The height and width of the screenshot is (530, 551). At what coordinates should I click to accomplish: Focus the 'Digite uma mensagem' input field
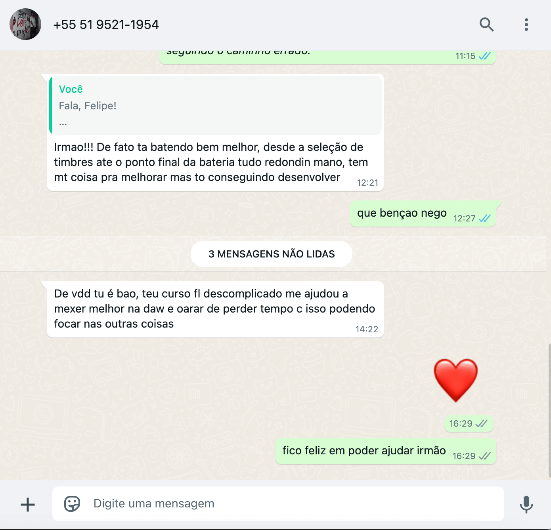pos(278,504)
